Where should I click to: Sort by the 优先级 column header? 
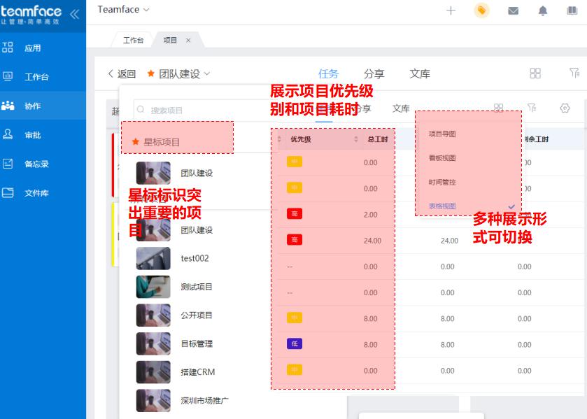[301, 139]
